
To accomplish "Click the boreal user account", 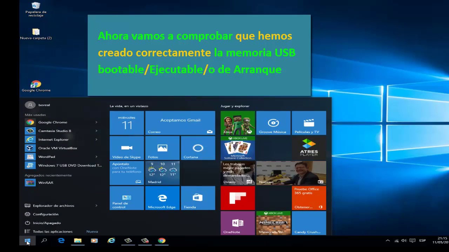I will [x=38, y=105].
